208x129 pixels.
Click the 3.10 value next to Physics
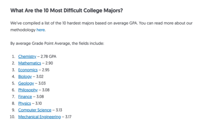click(39, 103)
